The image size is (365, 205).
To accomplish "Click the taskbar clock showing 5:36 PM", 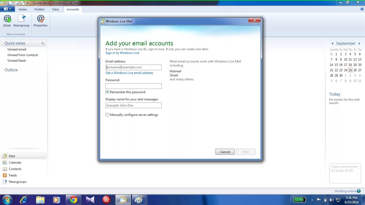I will coord(351,200).
